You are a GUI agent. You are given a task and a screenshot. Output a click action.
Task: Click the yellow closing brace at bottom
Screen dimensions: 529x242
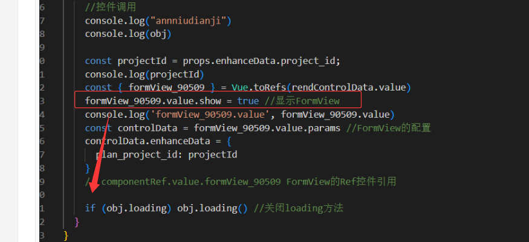pyautogui.click(x=66, y=235)
